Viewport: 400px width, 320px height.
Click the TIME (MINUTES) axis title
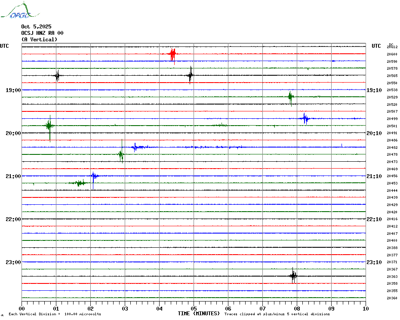tap(199, 314)
